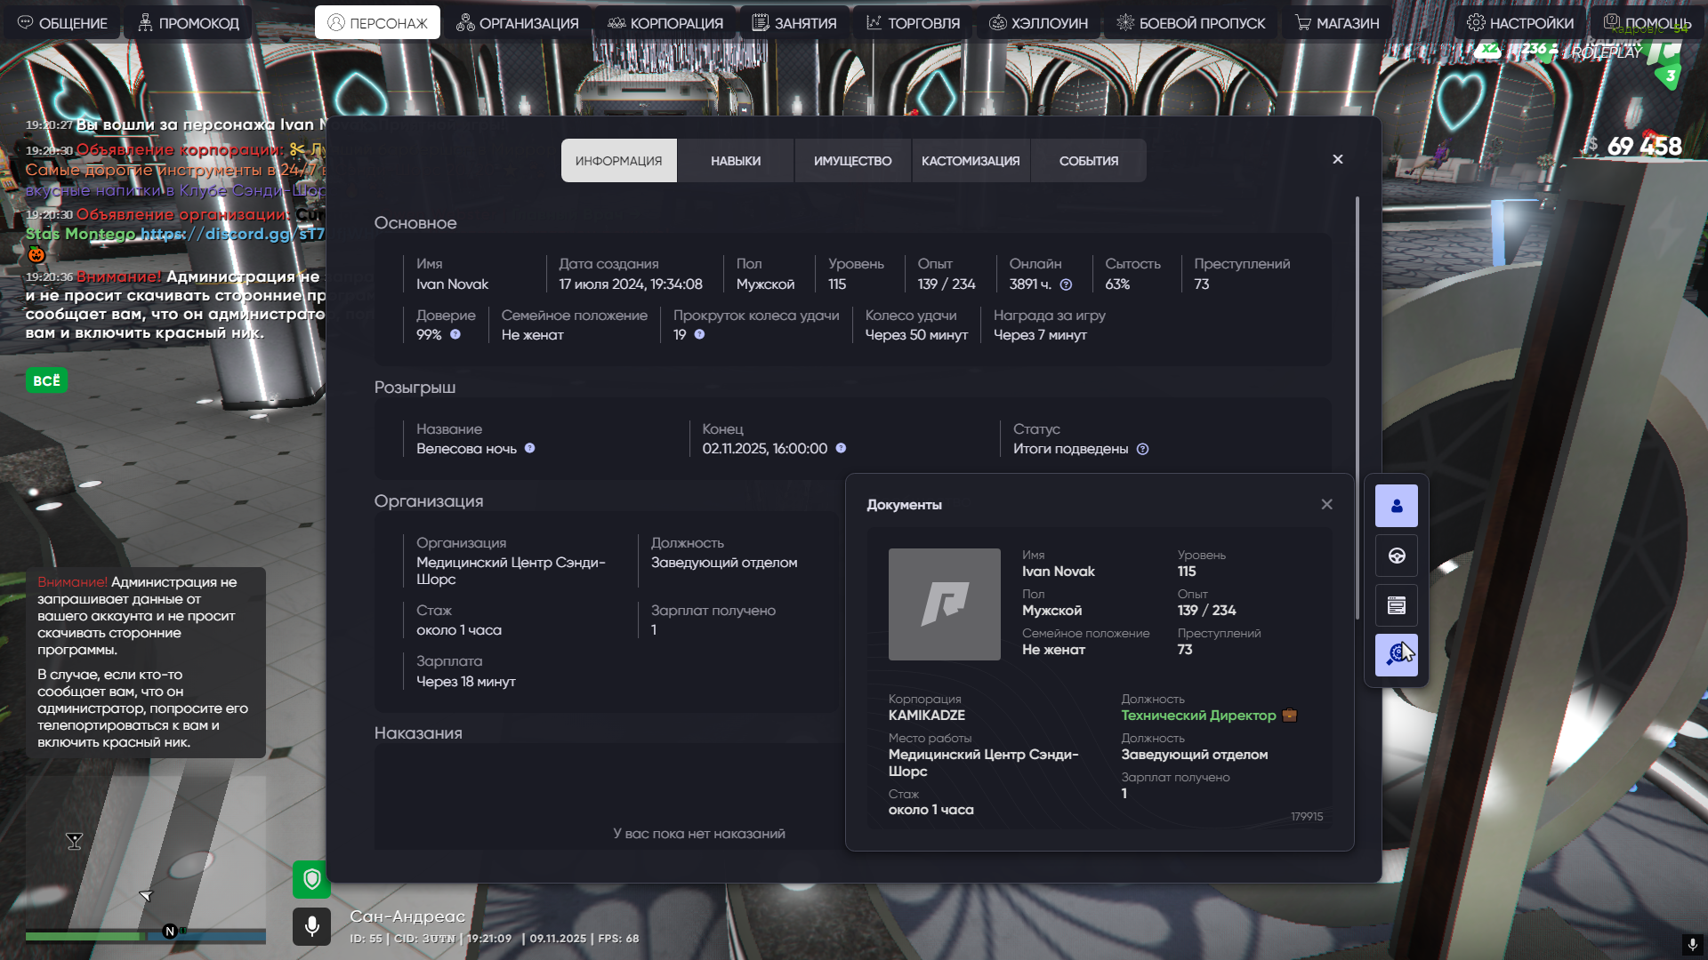Click the У вас пока нет наказаний message
This screenshot has height=960, width=1708.
tap(699, 834)
